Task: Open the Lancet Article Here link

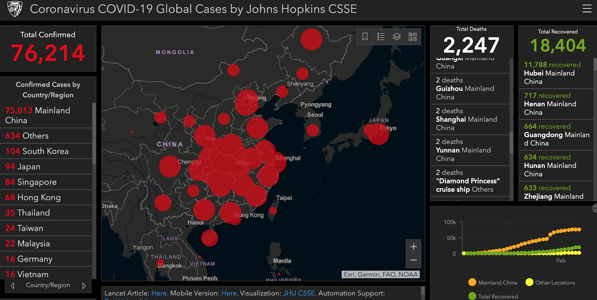Action: [159, 293]
